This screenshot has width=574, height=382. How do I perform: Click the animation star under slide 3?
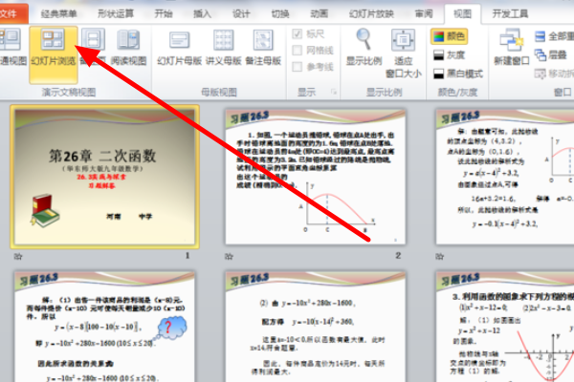point(440,256)
